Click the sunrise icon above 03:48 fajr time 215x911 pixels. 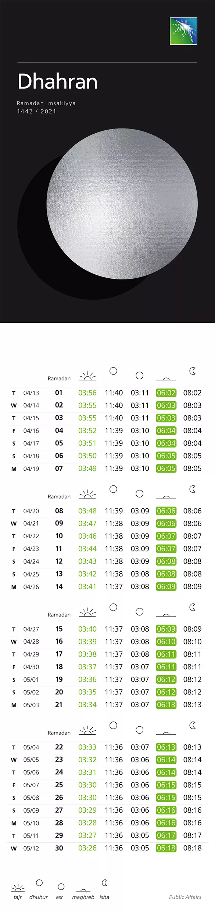[x=87, y=494]
